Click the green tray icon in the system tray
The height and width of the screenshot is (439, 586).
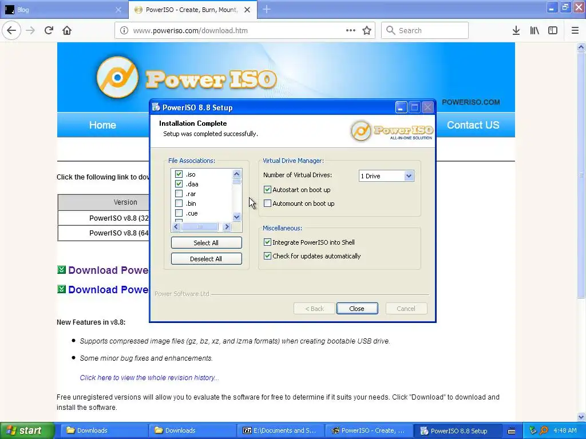click(x=533, y=430)
